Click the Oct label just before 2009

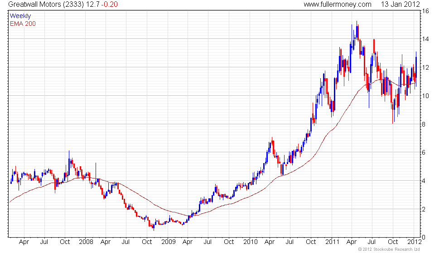click(147, 242)
